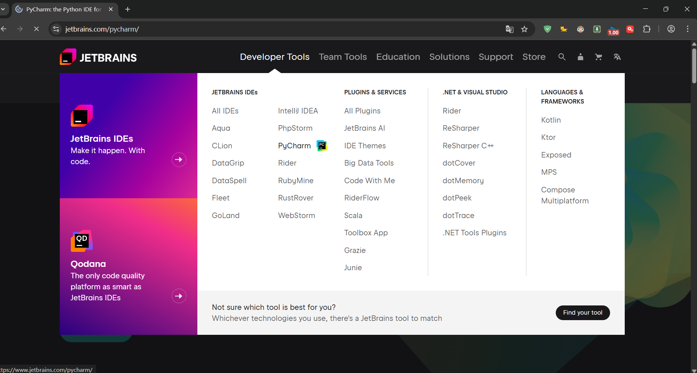697x373 pixels.
Task: Click the PyCharm PC product icon
Action: [x=322, y=146]
